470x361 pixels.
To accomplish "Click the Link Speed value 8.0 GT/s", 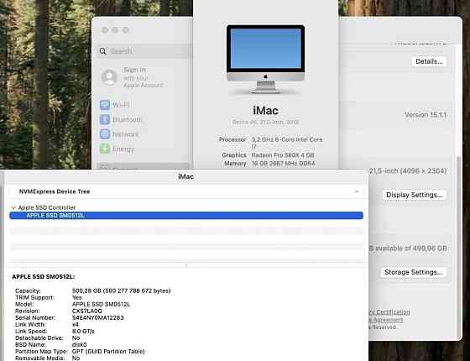I will coord(83,332).
